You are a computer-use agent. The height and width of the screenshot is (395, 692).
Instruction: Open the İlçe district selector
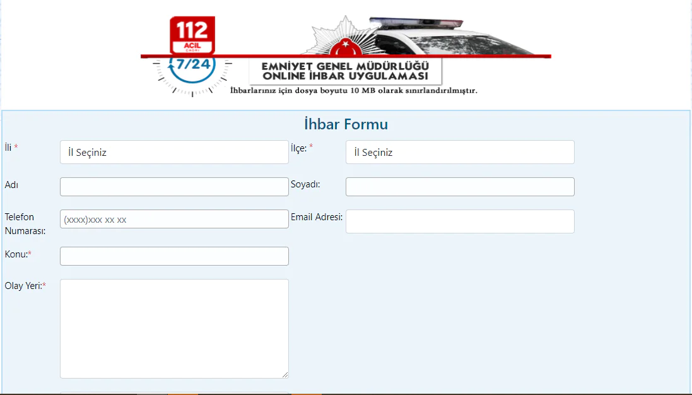tap(459, 151)
